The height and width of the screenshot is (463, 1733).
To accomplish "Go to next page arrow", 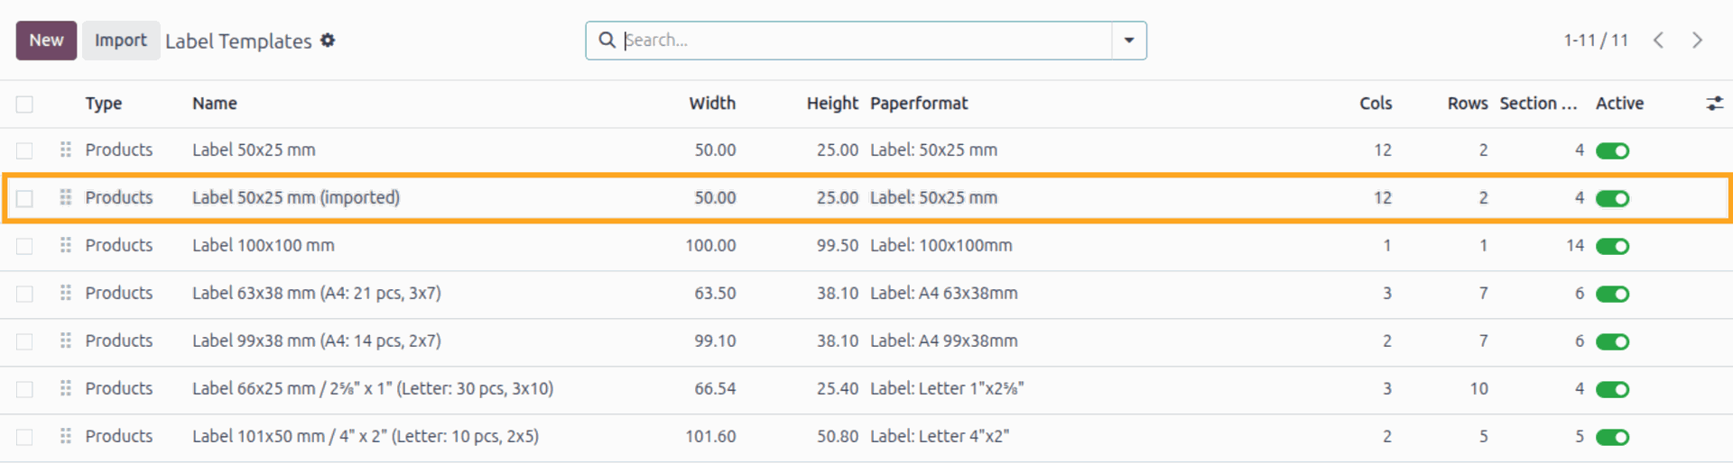I will (1698, 41).
